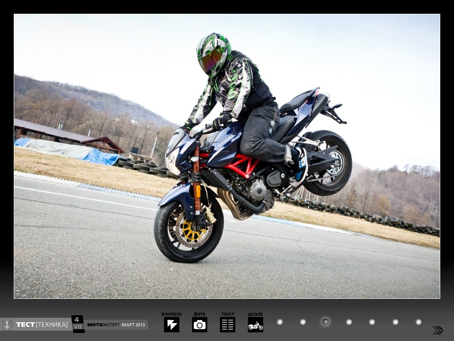This screenshot has width=454, height=341.
Task: Click the 'фото' label text
Action: [x=200, y=314]
